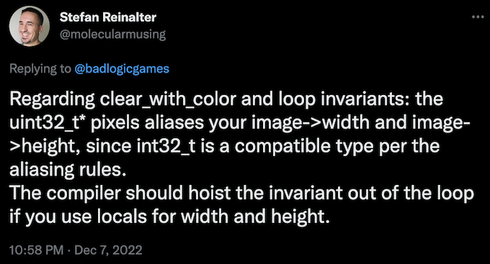Click the first word "Regarding"

click(52, 100)
